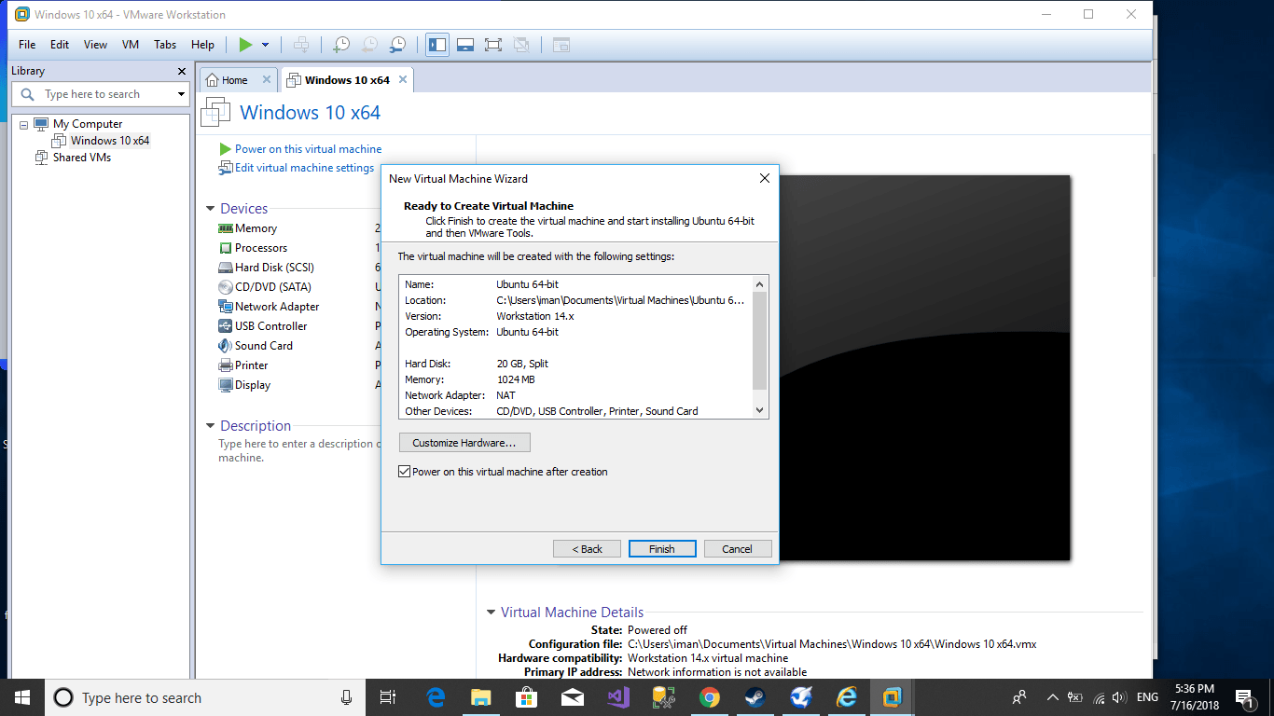Collapse the My Computer tree node

[x=23, y=124]
